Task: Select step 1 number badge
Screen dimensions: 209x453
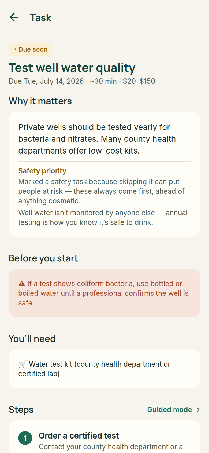Action: point(25,438)
